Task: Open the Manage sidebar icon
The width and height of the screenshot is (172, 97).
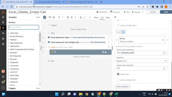Action: point(3,39)
